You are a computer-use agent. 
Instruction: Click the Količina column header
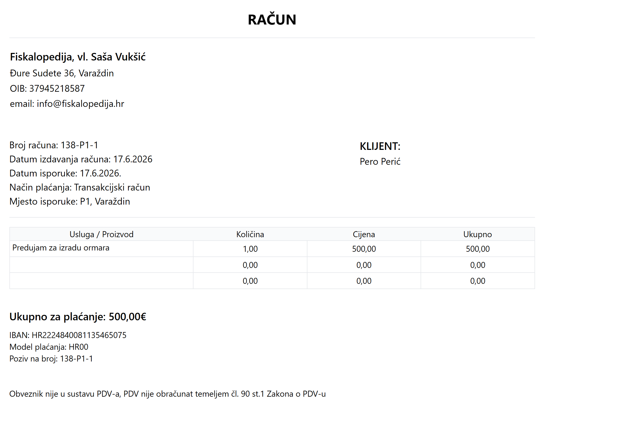point(250,234)
